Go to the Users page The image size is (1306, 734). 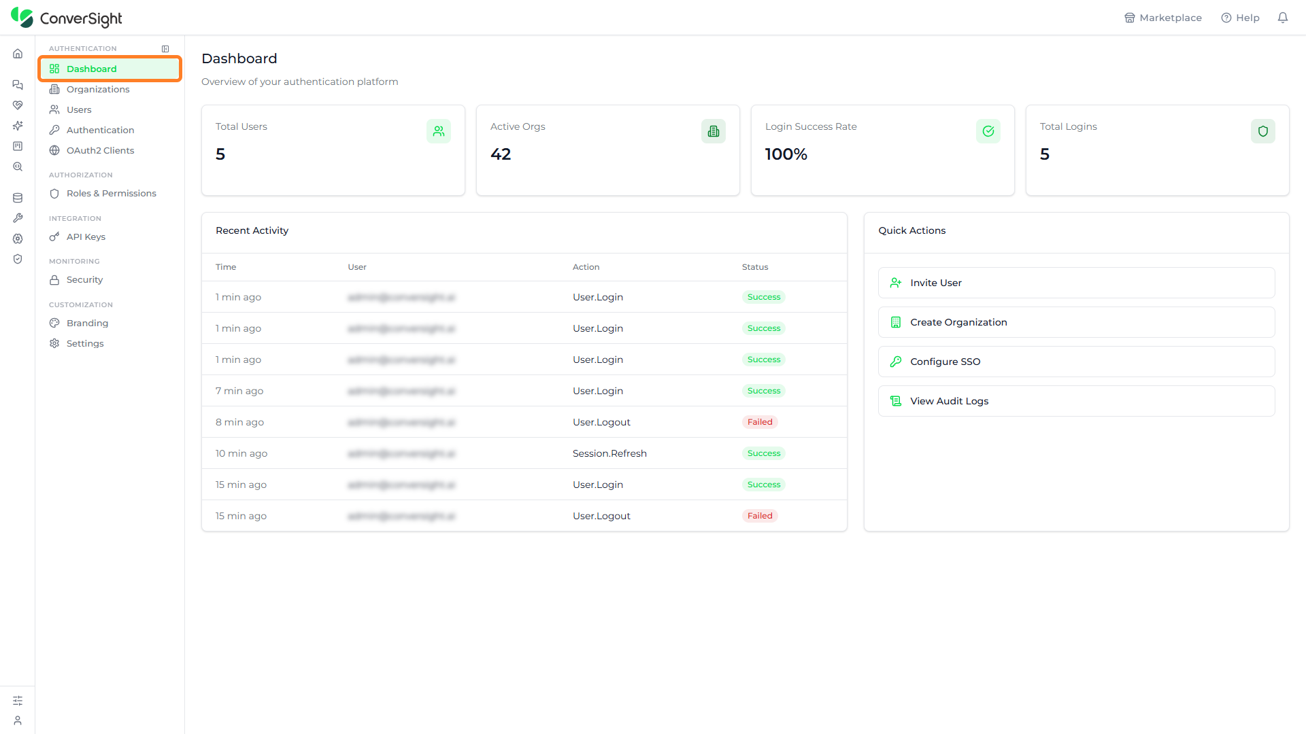pyautogui.click(x=110, y=109)
